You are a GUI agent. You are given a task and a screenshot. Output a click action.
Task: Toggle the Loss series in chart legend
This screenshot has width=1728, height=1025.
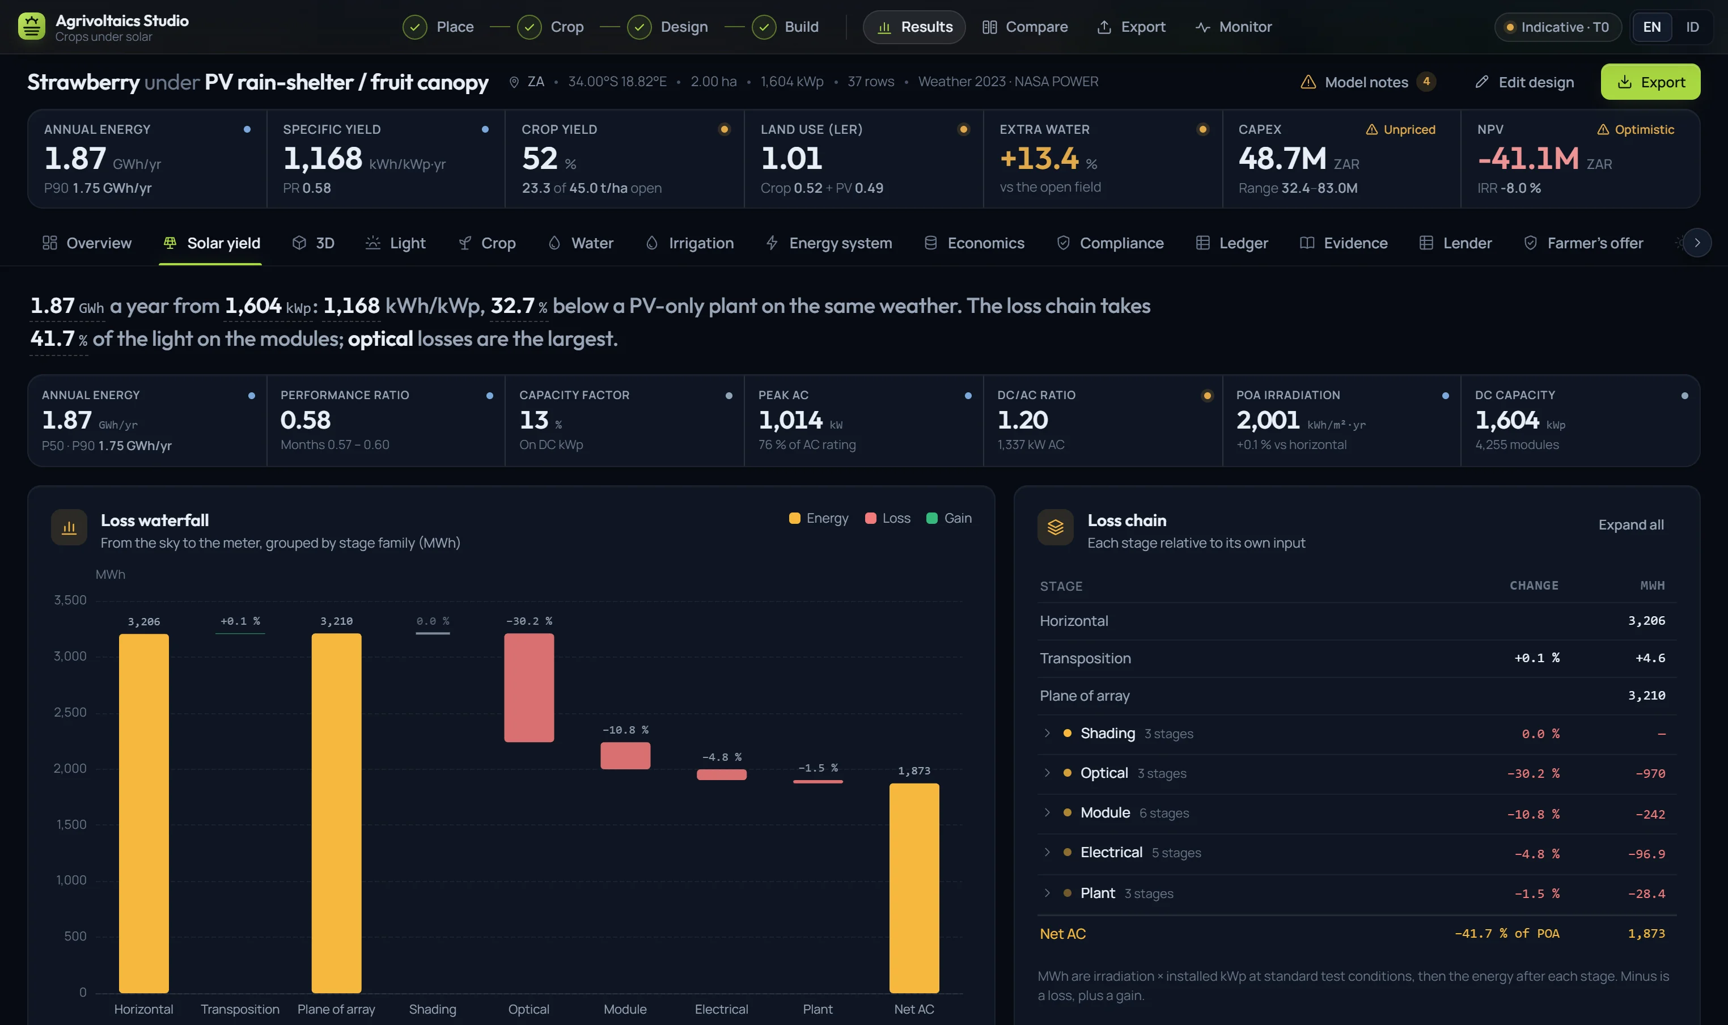887,518
